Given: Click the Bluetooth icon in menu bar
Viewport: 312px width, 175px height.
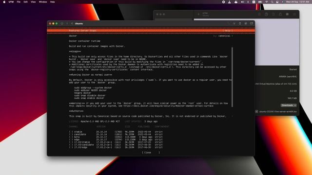Looking at the screenshot, I should click(x=248, y=2).
